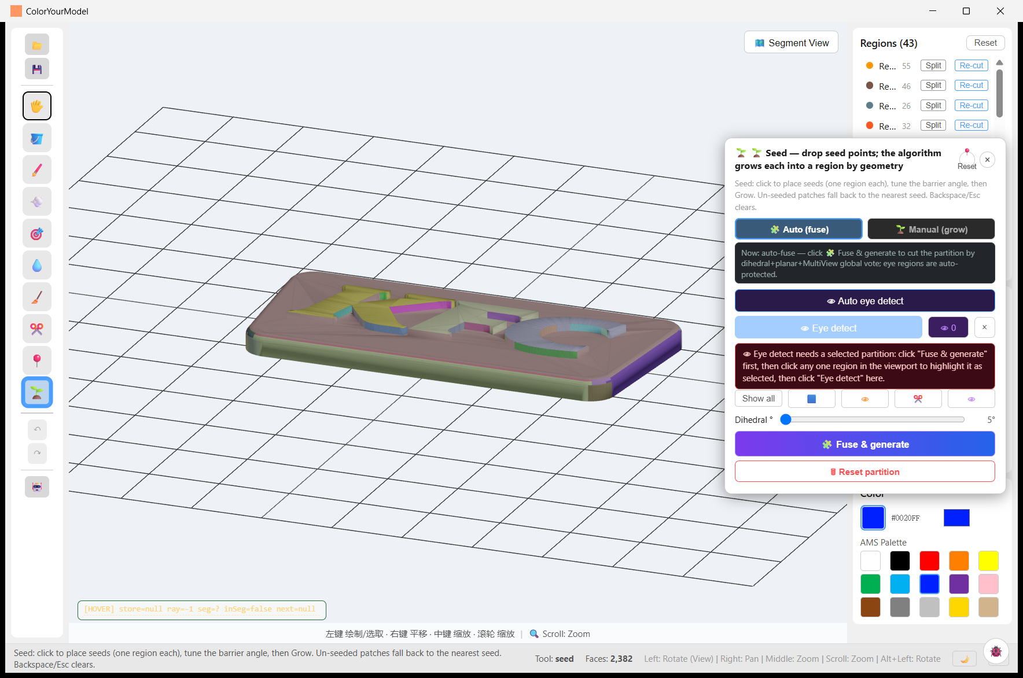The image size is (1023, 678).
Task: Click the Regions list scrollbar
Action: tap(999, 93)
